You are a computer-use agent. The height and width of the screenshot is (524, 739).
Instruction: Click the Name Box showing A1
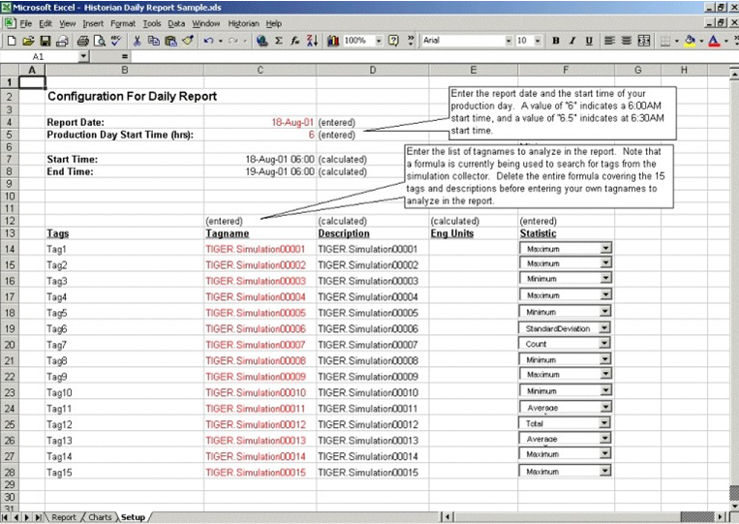coord(40,56)
